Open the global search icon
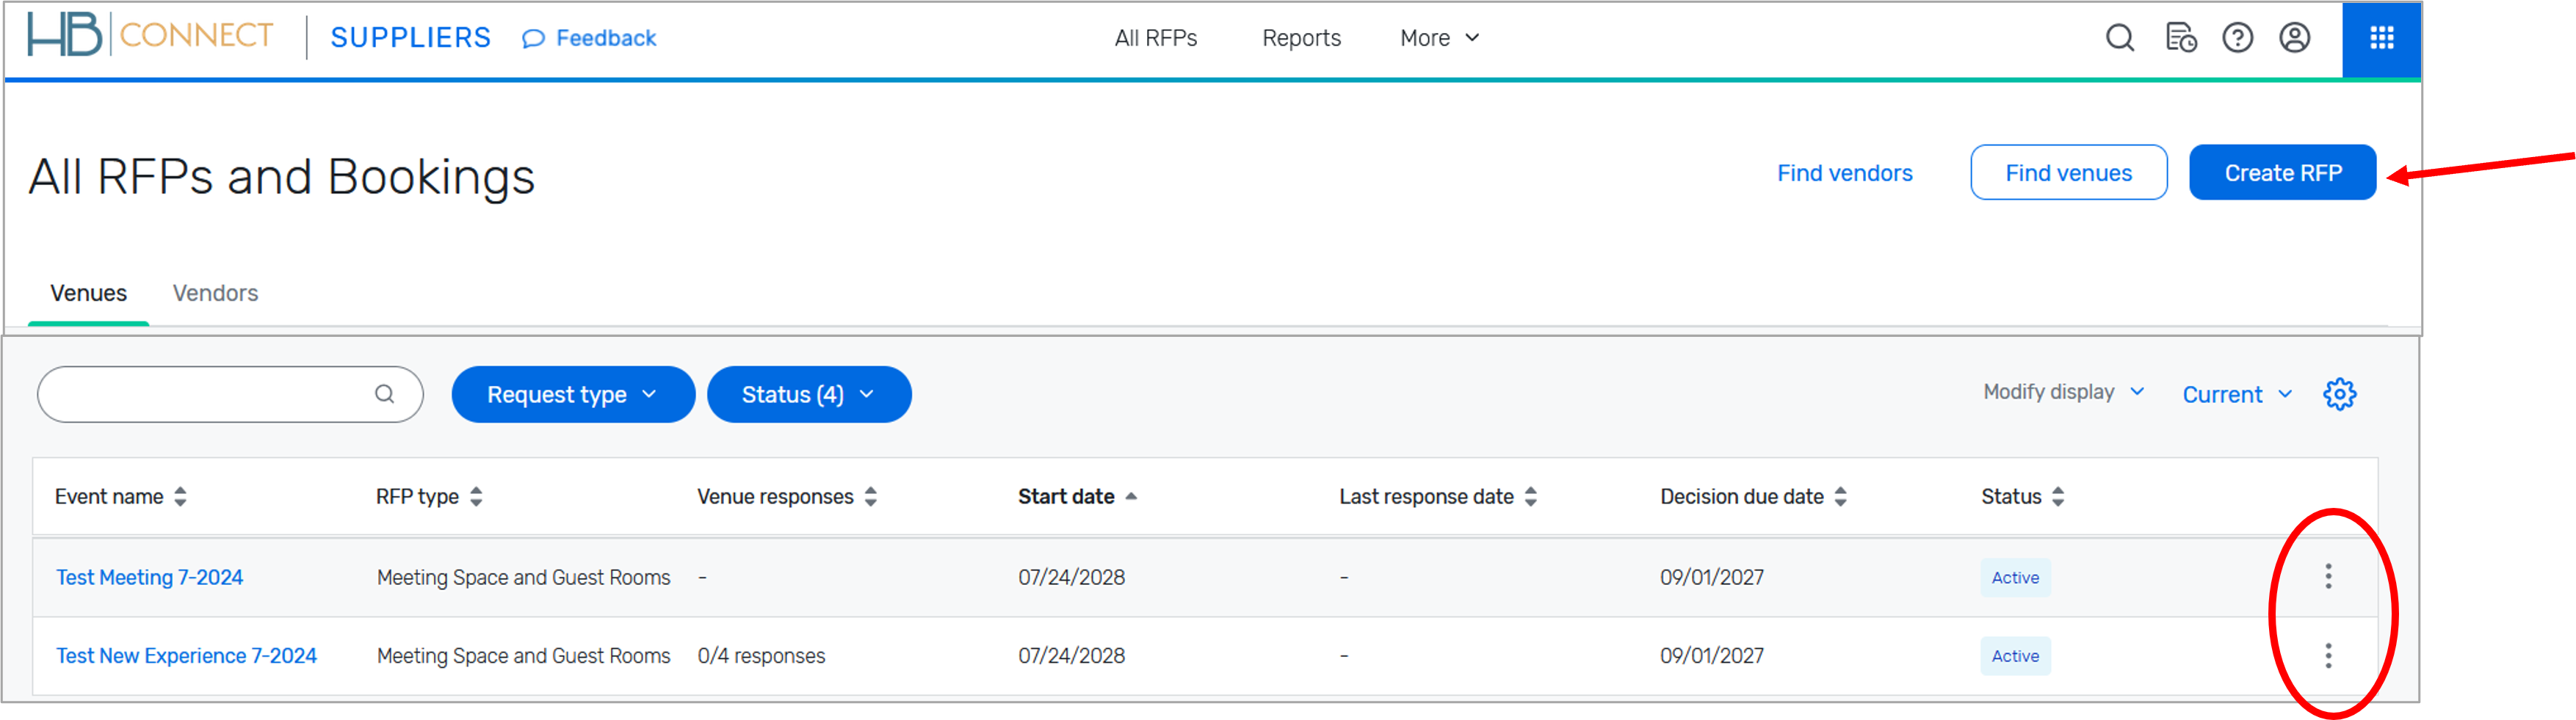The image size is (2576, 720). pyautogui.click(x=2119, y=38)
